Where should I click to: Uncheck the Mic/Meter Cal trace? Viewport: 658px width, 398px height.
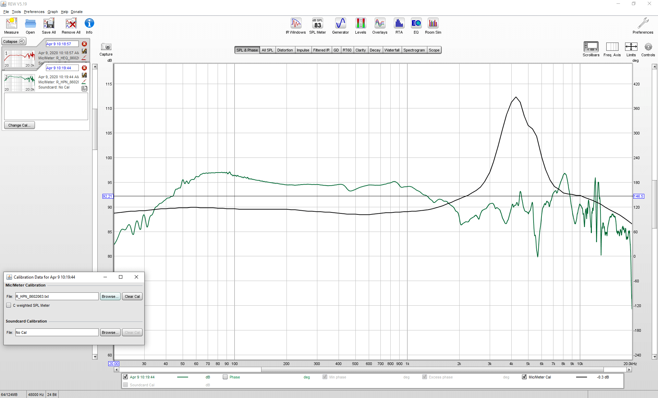click(x=524, y=377)
